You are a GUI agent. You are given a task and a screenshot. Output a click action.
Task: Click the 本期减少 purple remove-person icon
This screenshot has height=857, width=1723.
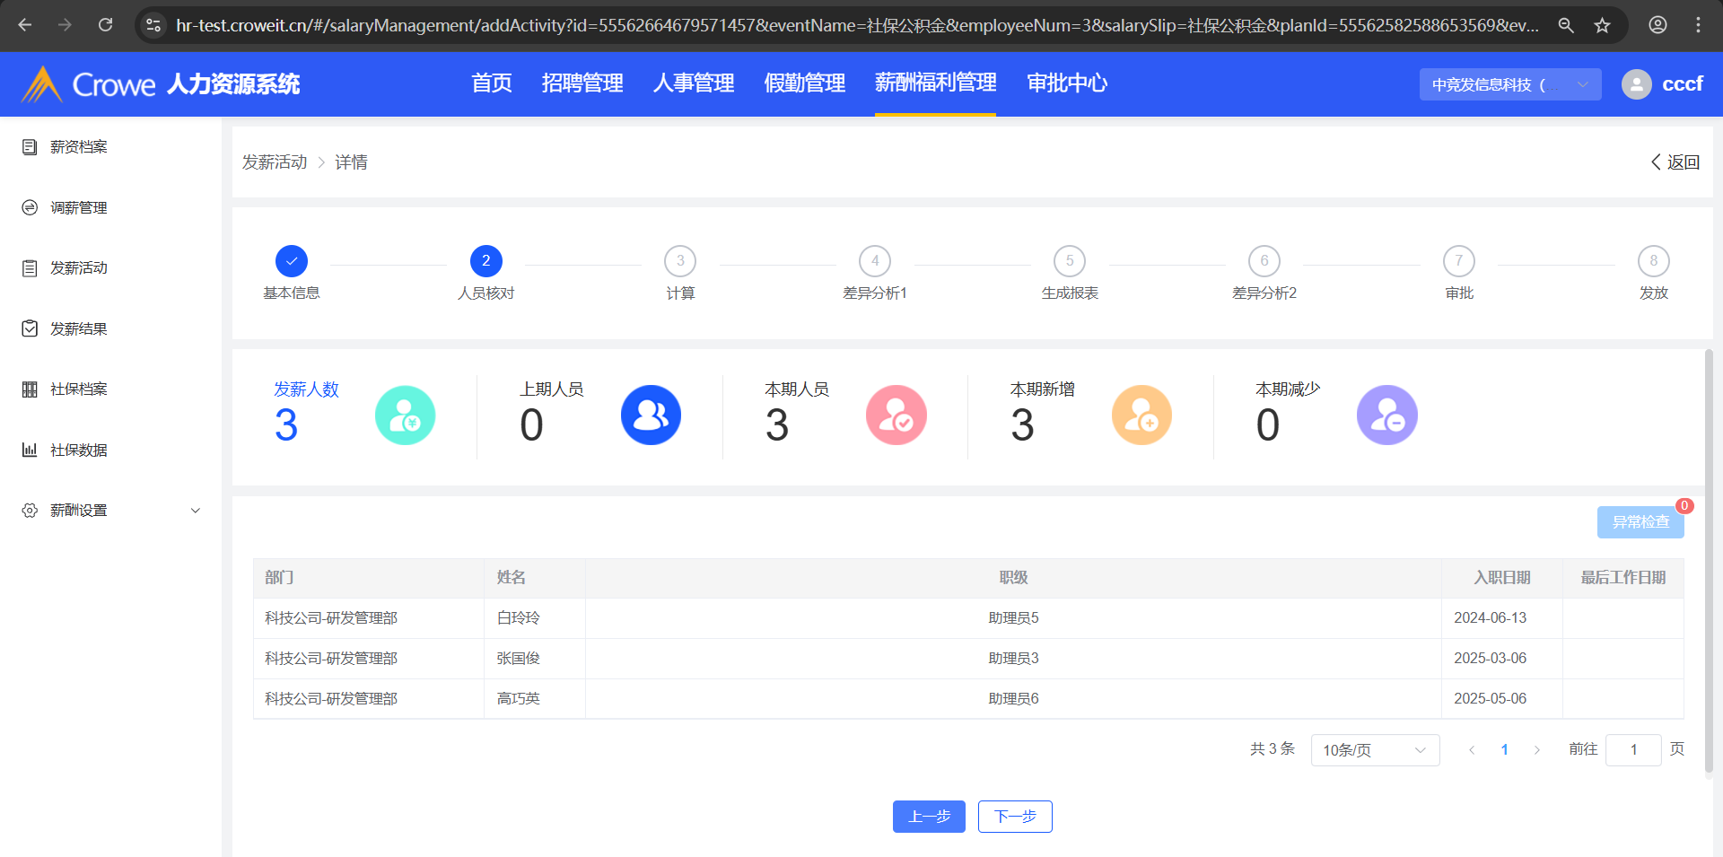(x=1386, y=415)
